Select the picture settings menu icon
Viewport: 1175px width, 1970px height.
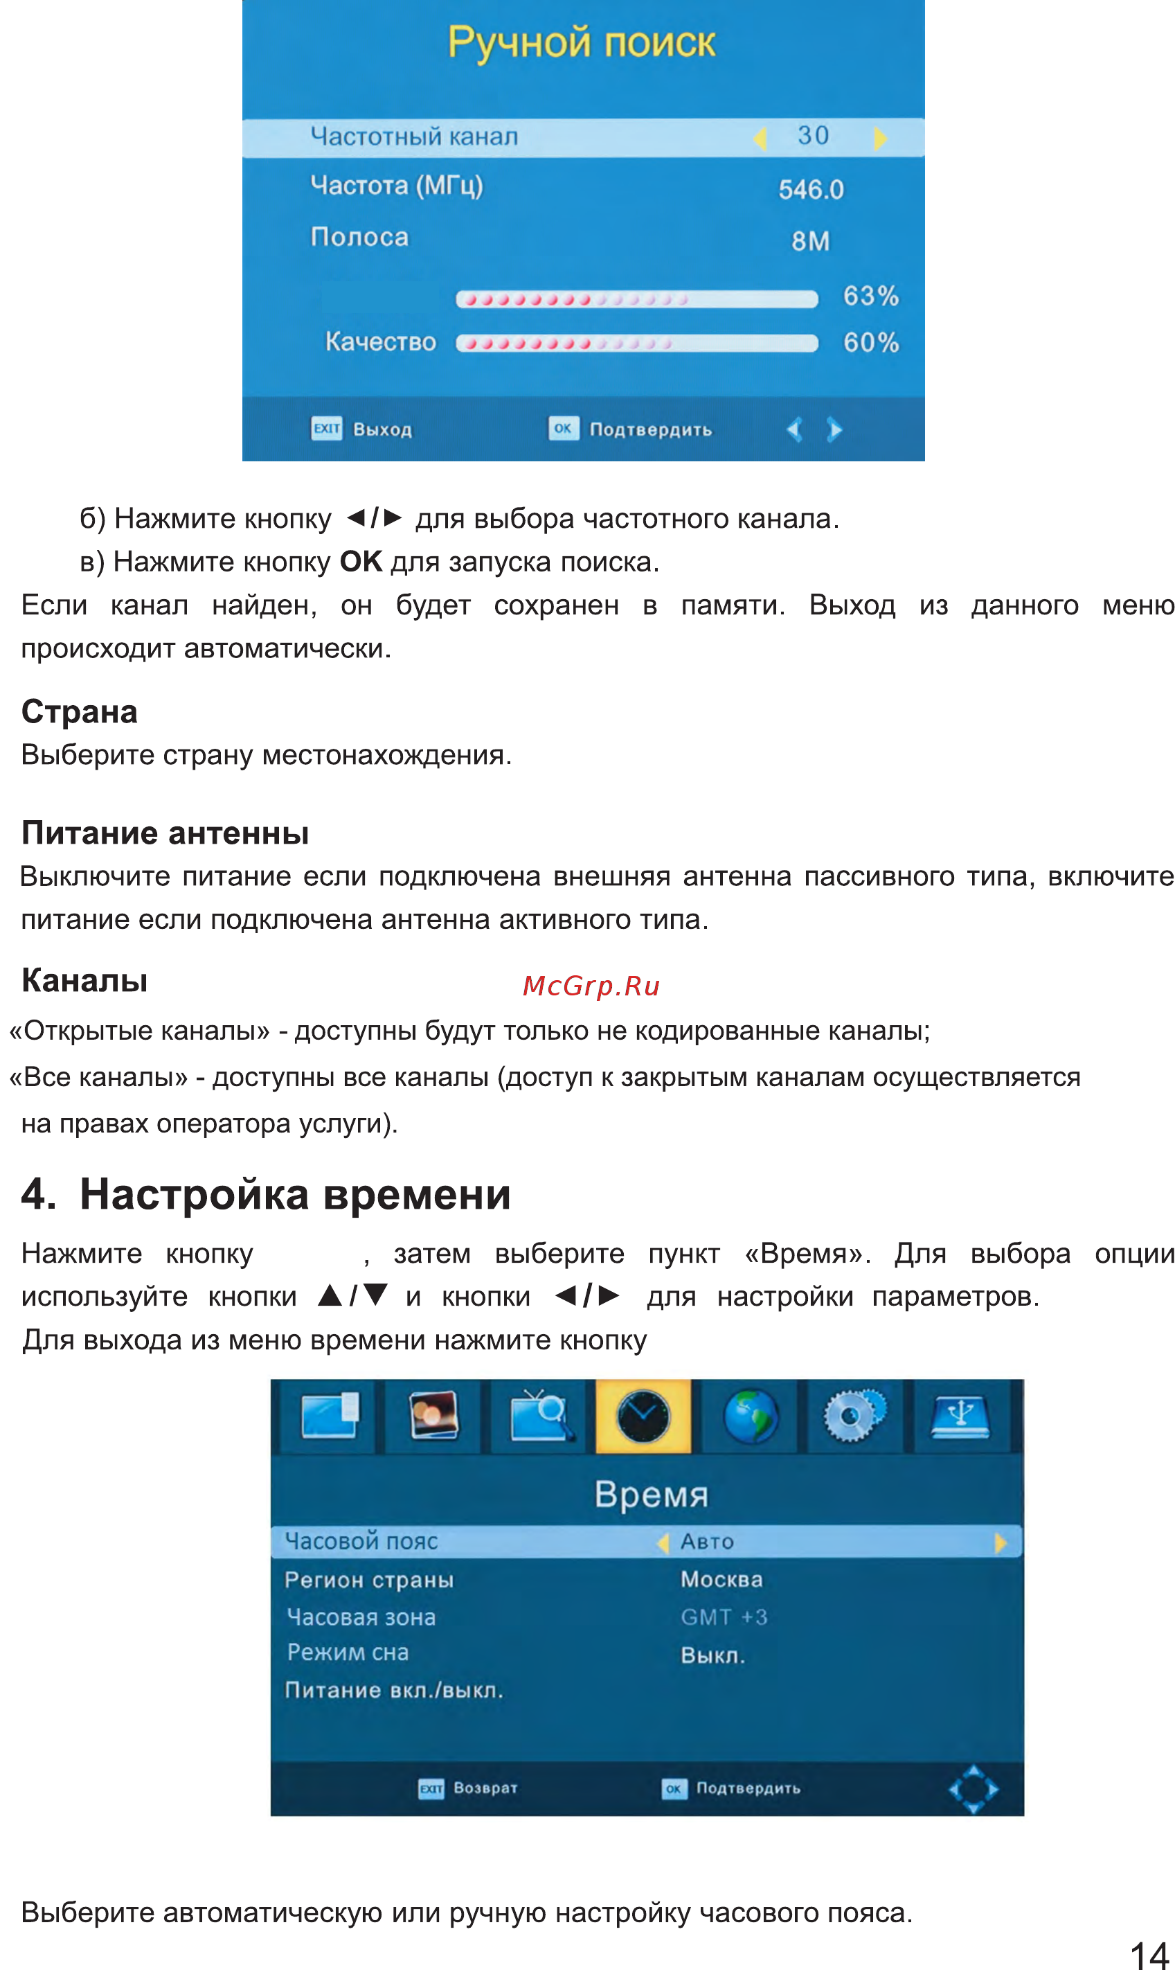330,1416
